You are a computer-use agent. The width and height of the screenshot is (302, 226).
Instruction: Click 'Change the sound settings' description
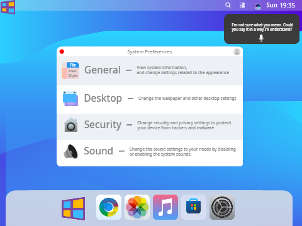point(182,151)
